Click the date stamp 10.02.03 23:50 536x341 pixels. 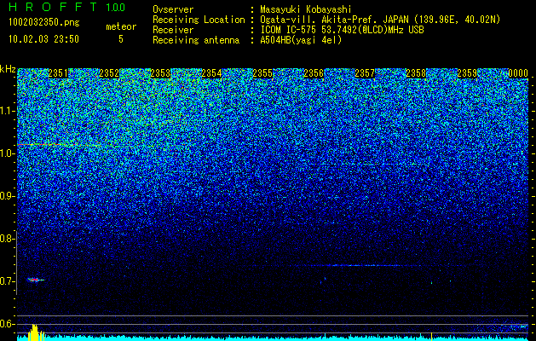[43, 39]
